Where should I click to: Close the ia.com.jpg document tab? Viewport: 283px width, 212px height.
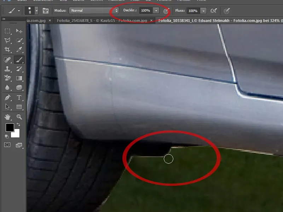pos(50,20)
